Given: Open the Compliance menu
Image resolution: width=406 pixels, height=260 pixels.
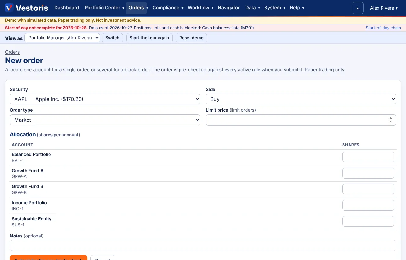Looking at the screenshot, I should point(168,8).
